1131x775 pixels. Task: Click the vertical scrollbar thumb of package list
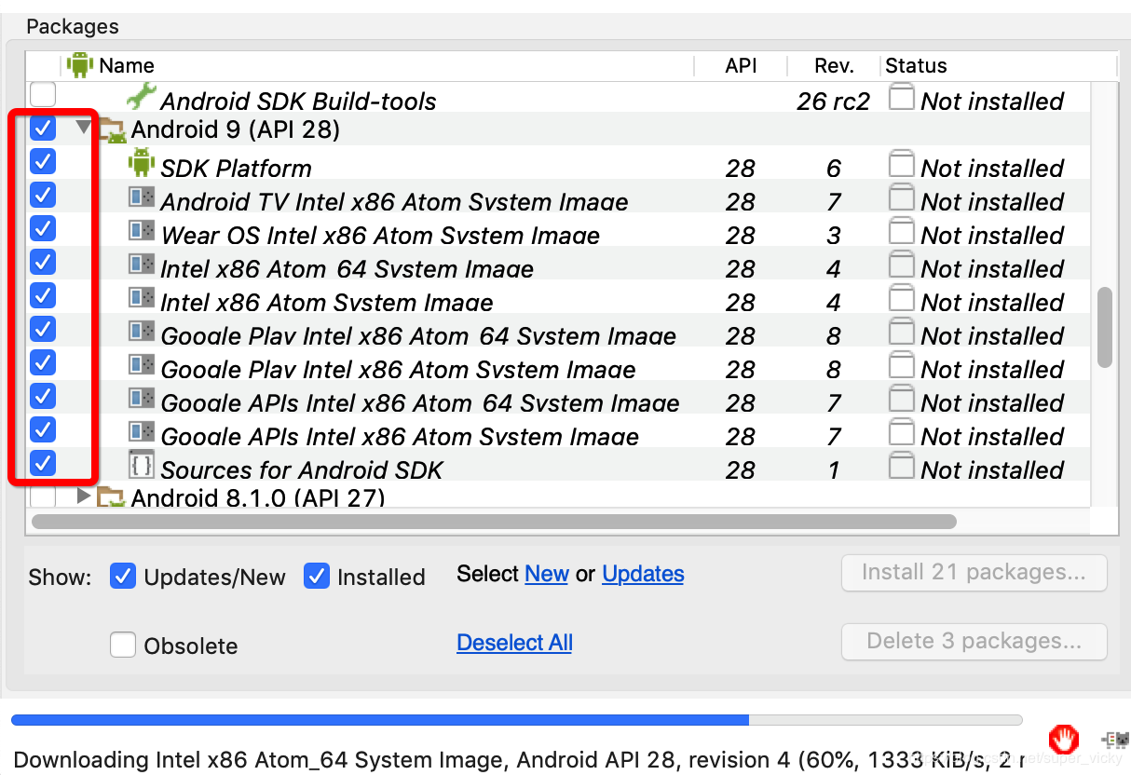(x=1105, y=327)
